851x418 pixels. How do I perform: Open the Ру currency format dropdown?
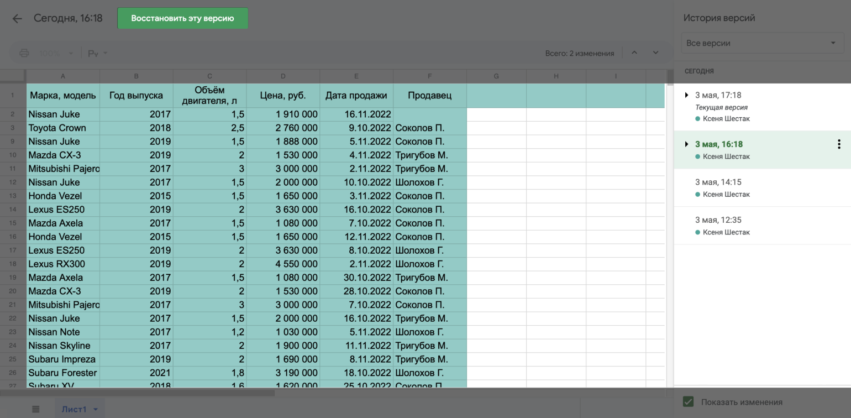[98, 53]
